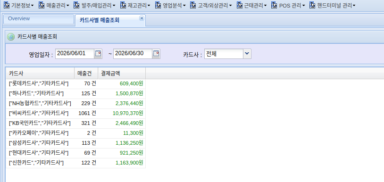Click the icon beside 근태관리 menu
Screen dimensions: 384x182
pos(240,5)
